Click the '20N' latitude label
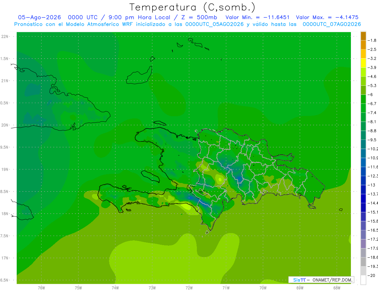This screenshot has height=292, width=378. [5, 125]
